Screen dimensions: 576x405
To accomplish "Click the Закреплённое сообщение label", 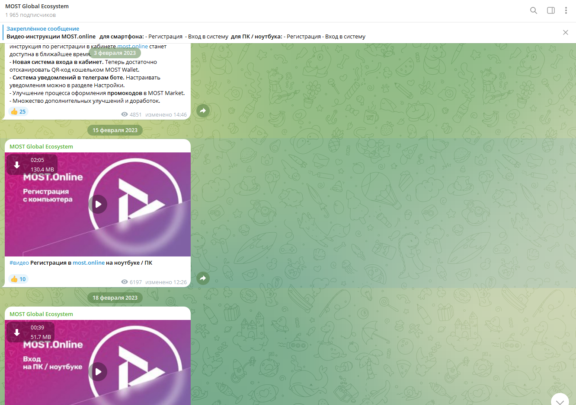I will click(43, 28).
